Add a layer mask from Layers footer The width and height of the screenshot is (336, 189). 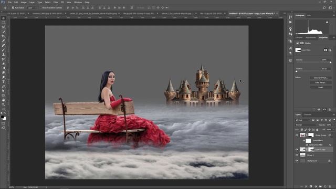pyautogui.click(x=311, y=187)
